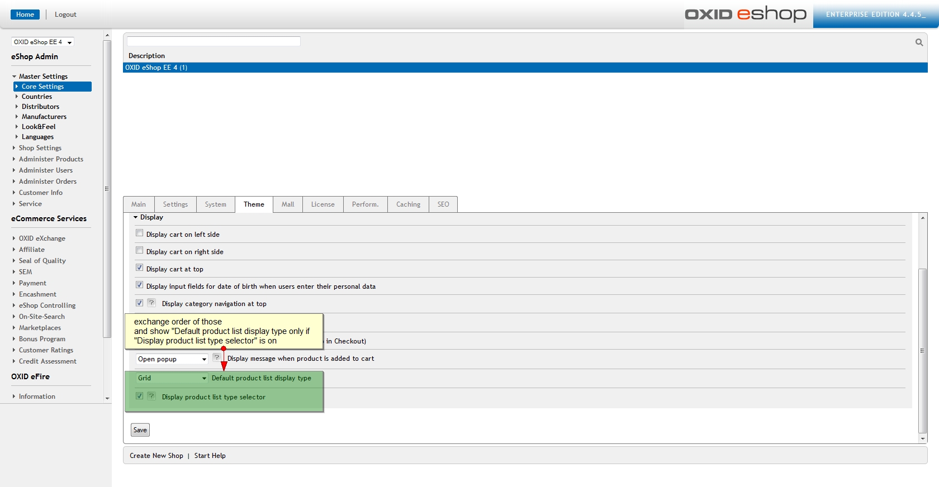Image resolution: width=939 pixels, height=487 pixels.
Task: Switch to the SEO tab
Action: [443, 204]
